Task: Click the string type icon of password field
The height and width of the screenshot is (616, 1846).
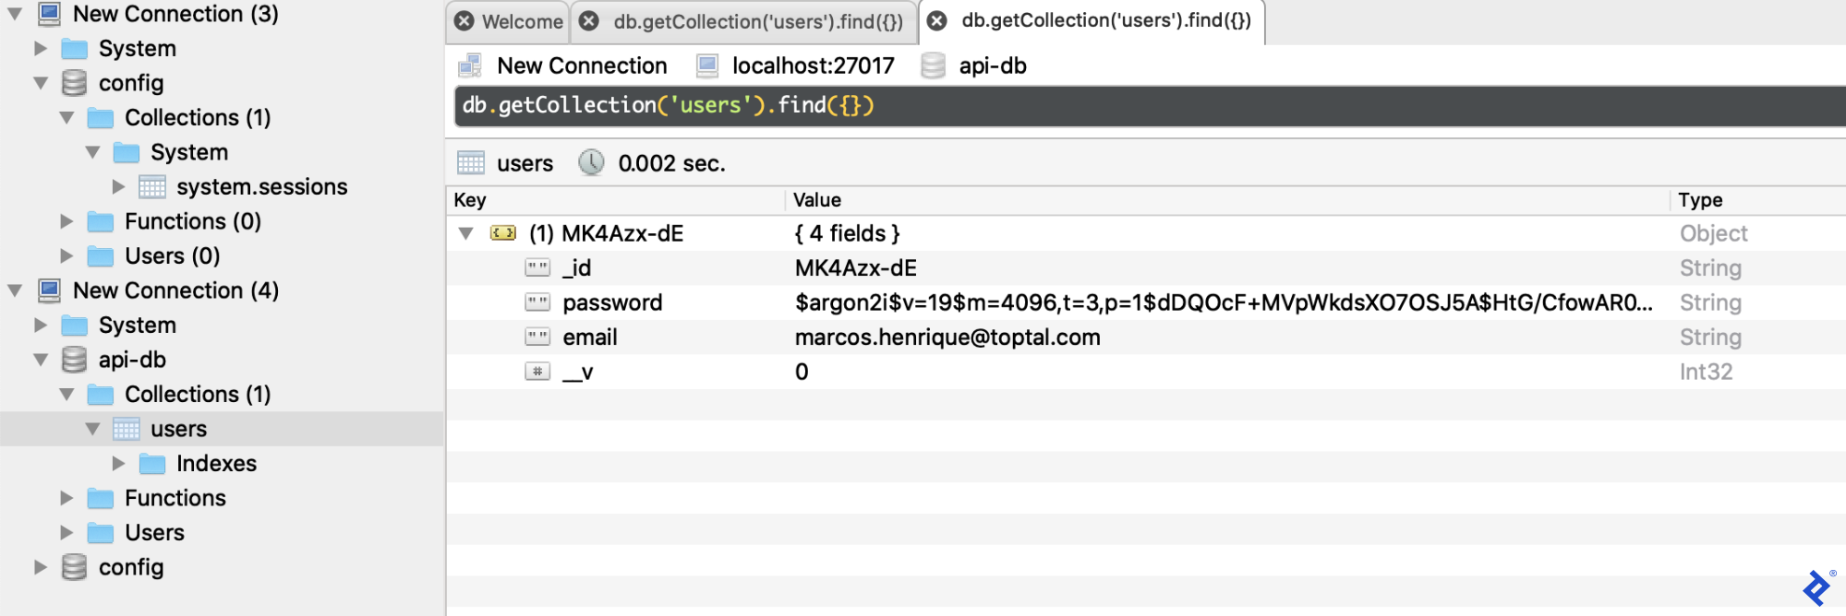Action: click(x=537, y=302)
